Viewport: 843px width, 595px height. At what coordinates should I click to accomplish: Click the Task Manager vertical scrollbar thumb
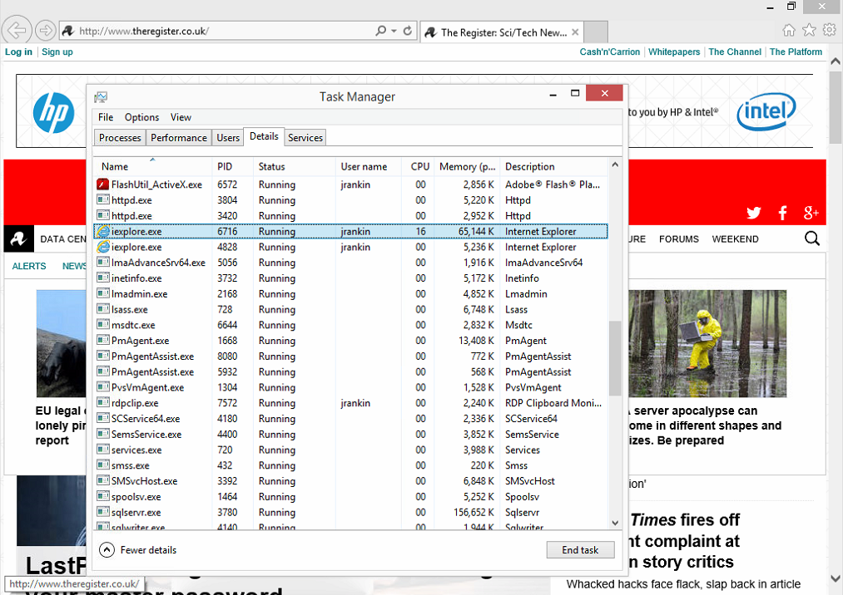pos(615,357)
